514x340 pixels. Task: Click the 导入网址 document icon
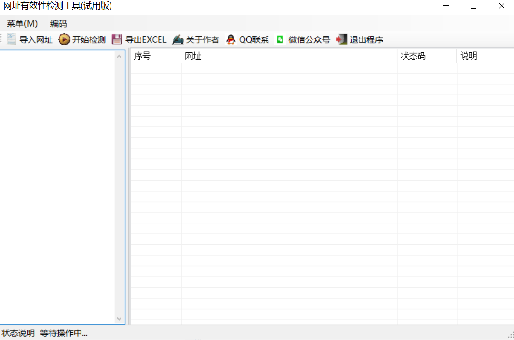coord(11,39)
